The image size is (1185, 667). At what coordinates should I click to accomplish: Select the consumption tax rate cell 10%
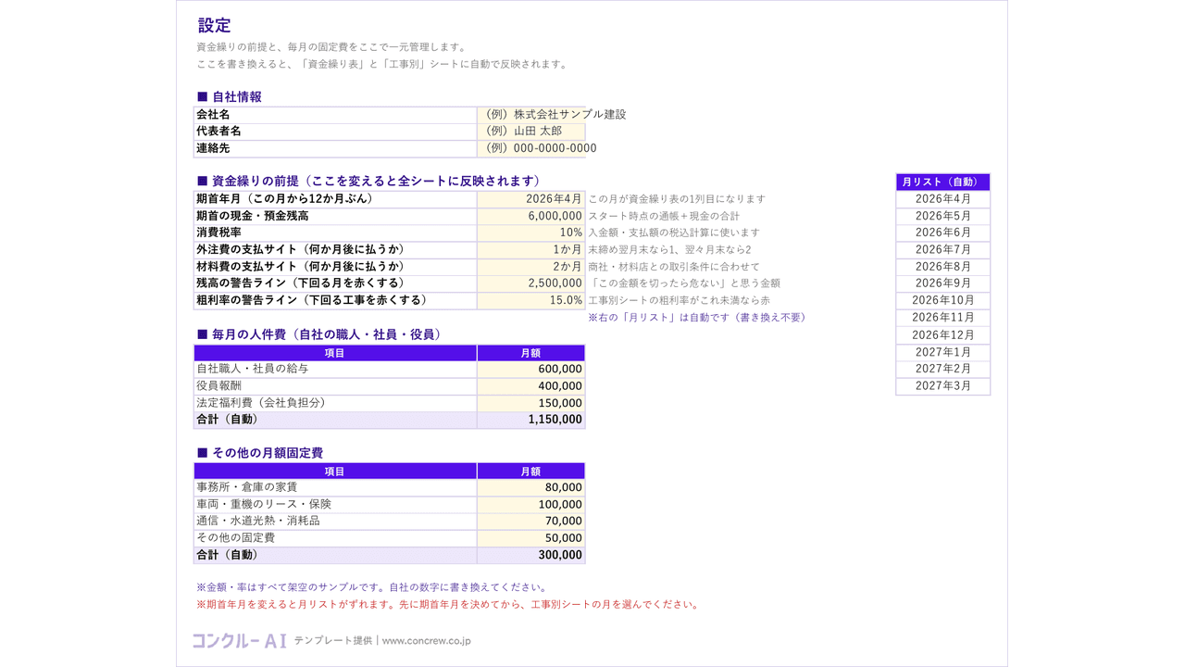point(531,233)
